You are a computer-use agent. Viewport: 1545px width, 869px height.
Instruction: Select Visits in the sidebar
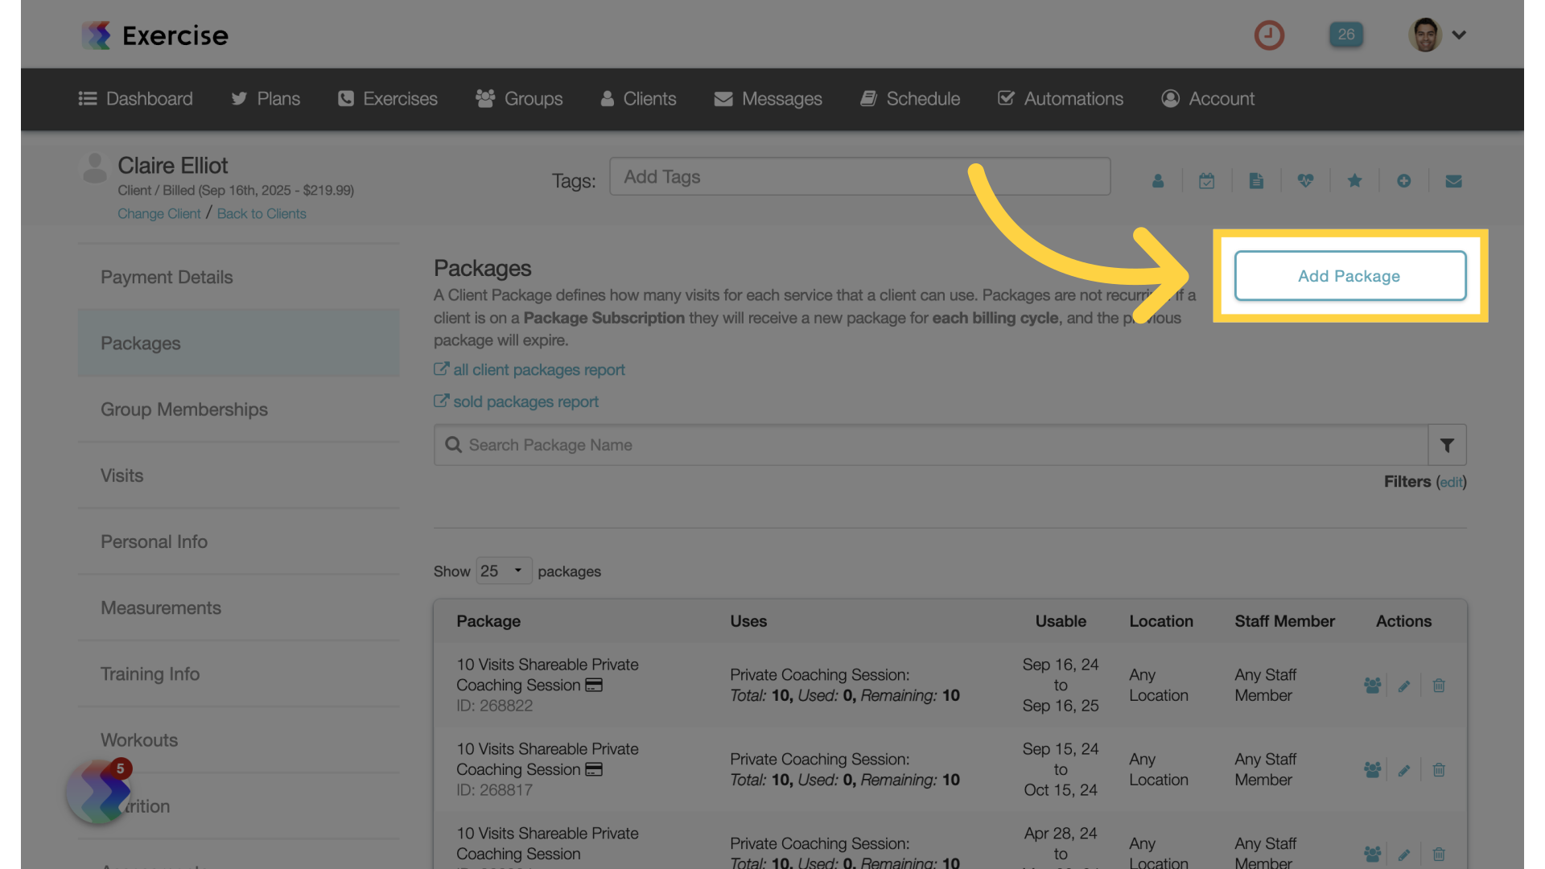click(238, 475)
